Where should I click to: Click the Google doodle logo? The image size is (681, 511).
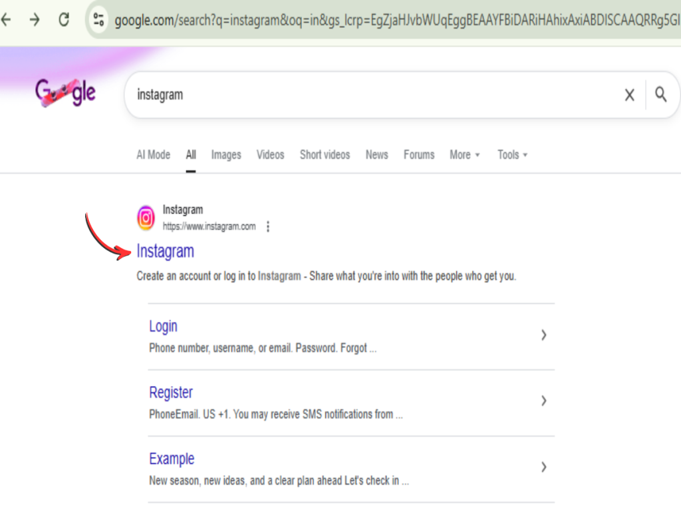click(65, 94)
